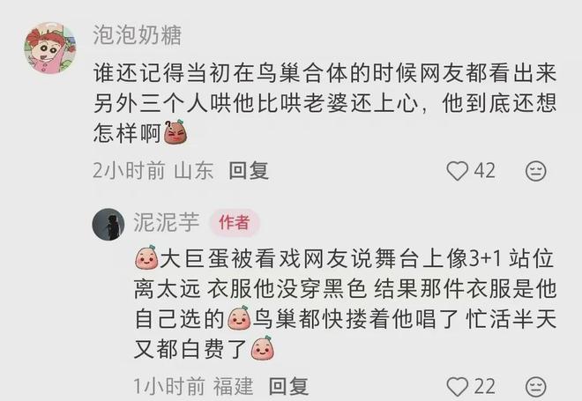
Task: Tap the pink emoji before 大巨蛋
Action: tap(146, 257)
